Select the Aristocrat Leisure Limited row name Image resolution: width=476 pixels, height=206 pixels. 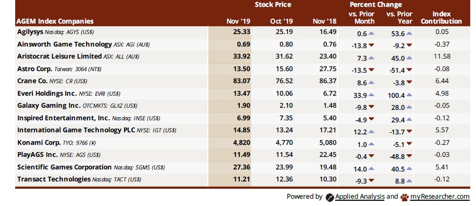click(60, 56)
